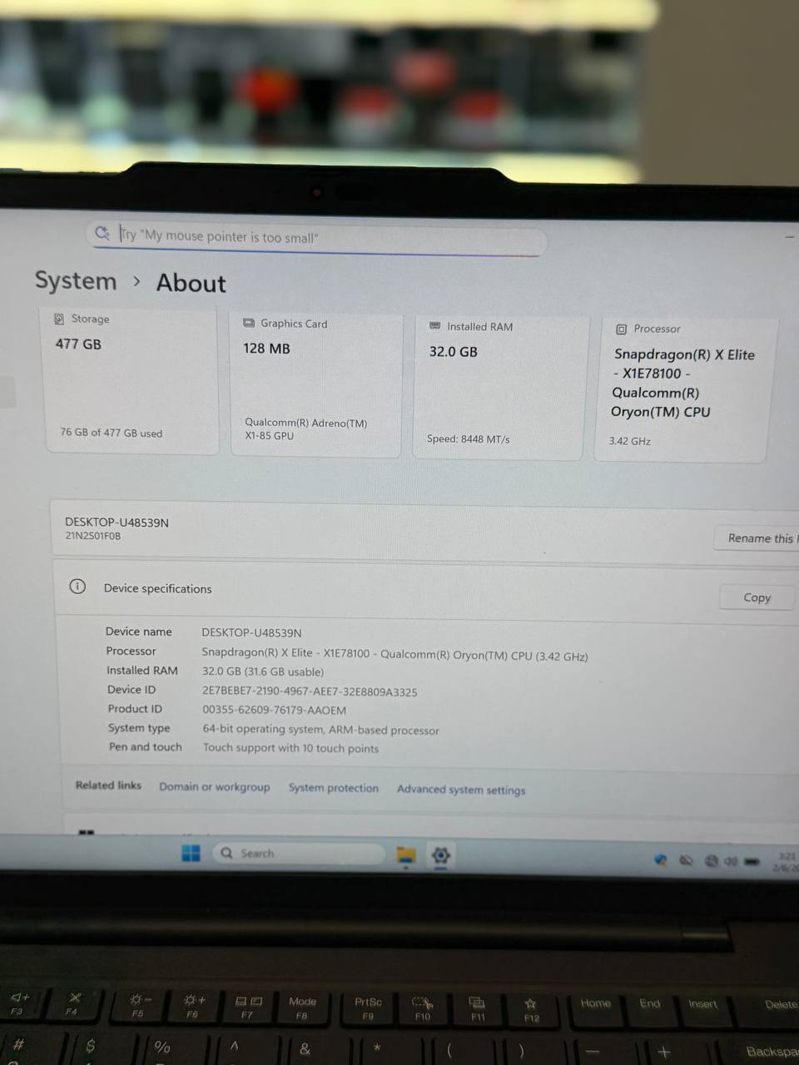Screen dimensions: 799x1065
Task: Select the Product ID 00355-62609-76179-AAOEM
Action: pyautogui.click(x=275, y=711)
